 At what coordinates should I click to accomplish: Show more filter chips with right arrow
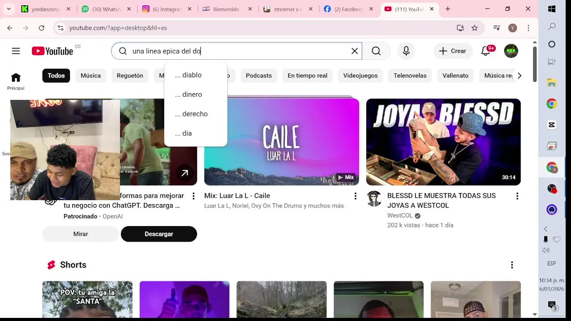[519, 75]
